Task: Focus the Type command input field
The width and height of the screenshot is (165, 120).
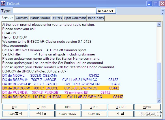Action: point(54,10)
